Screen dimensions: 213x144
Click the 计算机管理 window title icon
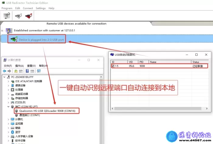coord(5,60)
